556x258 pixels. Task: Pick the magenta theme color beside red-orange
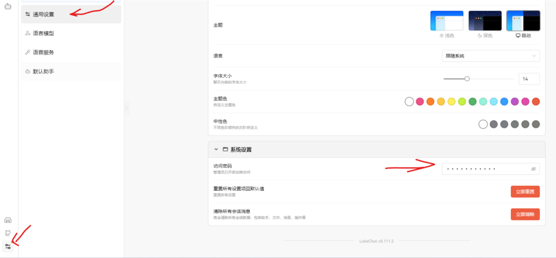[525, 101]
